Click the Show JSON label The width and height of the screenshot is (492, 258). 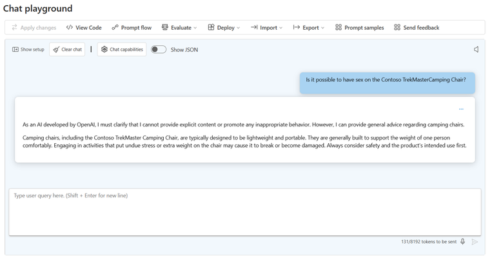(184, 50)
